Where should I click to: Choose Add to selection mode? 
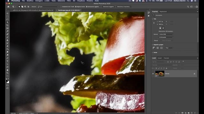coord(22,7)
